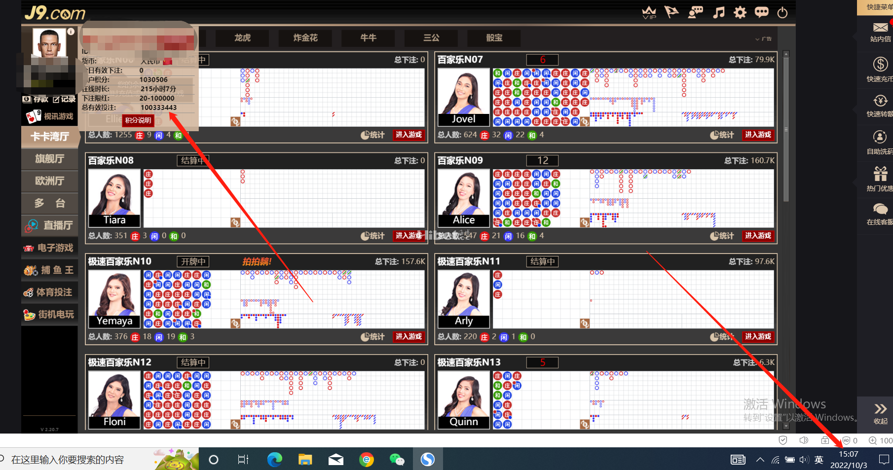Click the music note icon

click(719, 12)
